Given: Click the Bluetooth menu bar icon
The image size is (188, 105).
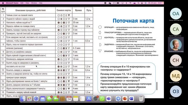Looking at the screenshot, I should point(126,3).
